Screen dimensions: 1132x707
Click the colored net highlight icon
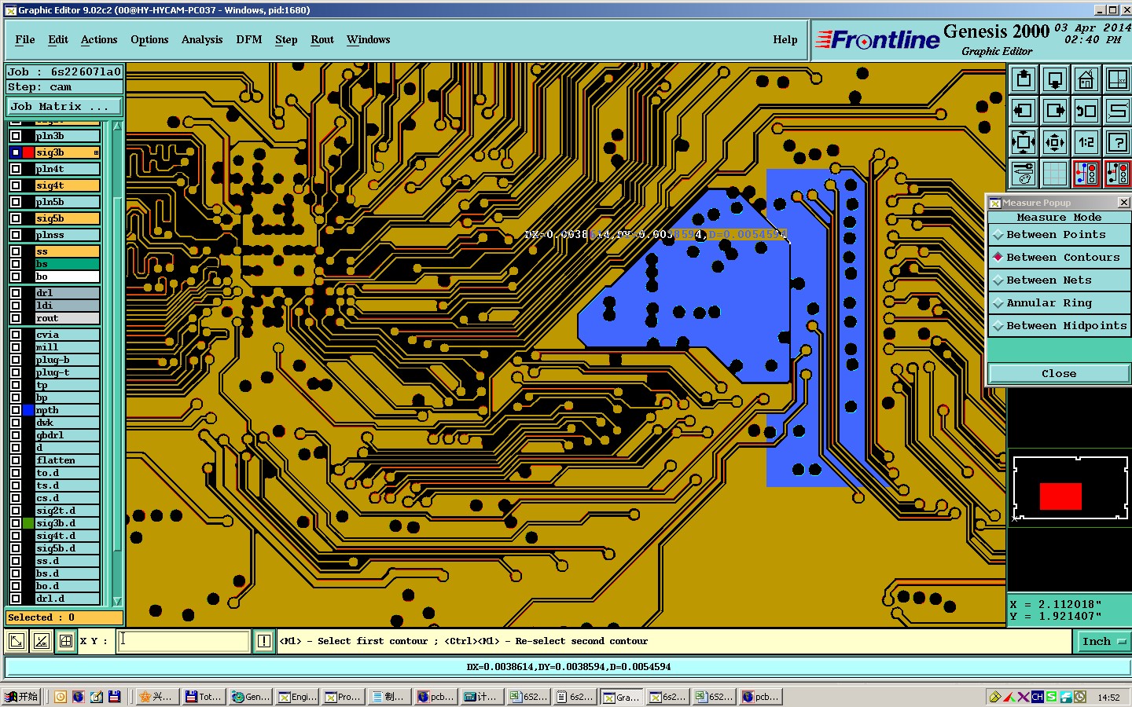pos(1086,174)
